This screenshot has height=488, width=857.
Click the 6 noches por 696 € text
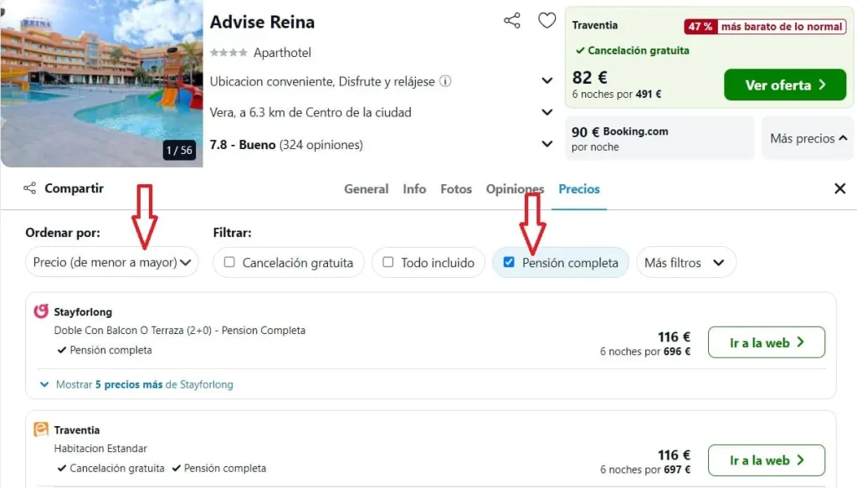645,352
